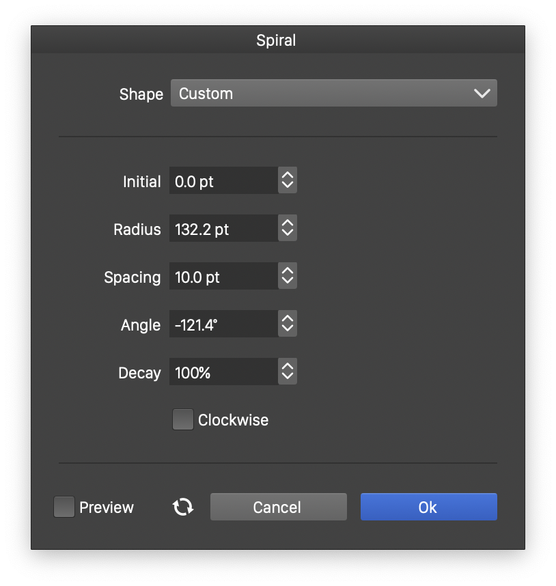Increase the Decay percentage with up arrow
Image resolution: width=556 pixels, height=586 pixels.
point(288,367)
